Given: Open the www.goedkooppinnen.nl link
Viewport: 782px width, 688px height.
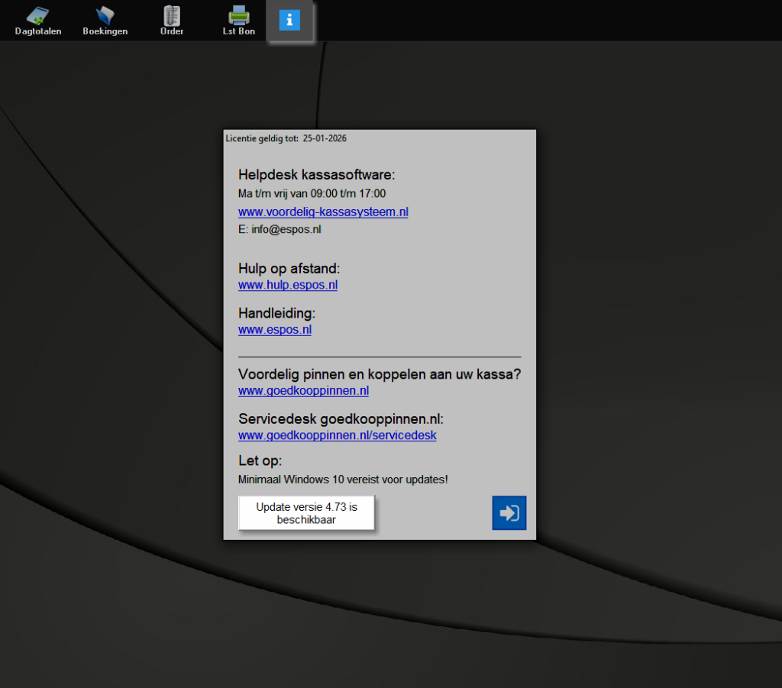Looking at the screenshot, I should [x=303, y=390].
